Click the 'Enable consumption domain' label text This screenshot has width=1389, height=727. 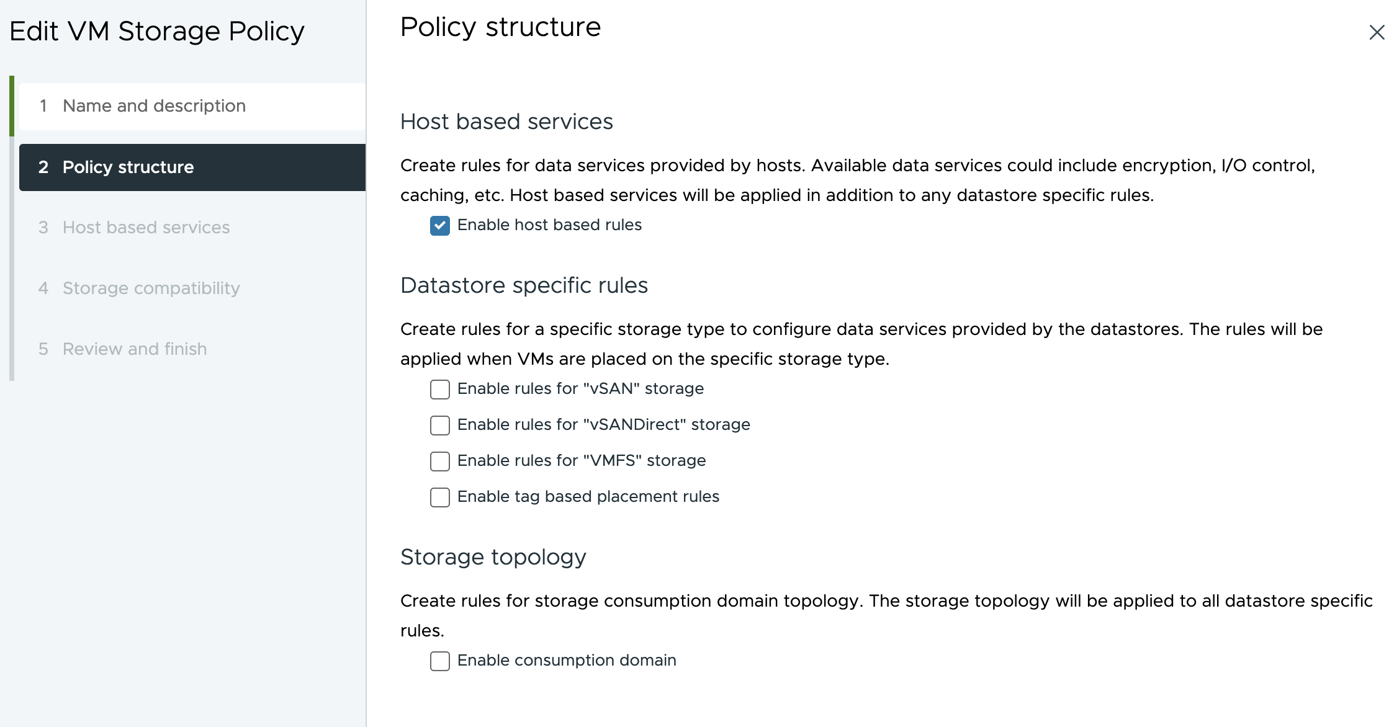(x=567, y=661)
